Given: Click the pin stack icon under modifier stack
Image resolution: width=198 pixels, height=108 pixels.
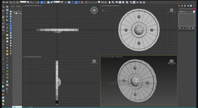Looking at the screenshot, I should coord(180,28).
